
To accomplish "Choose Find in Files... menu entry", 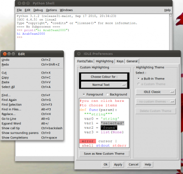I will [x=32, y=109].
